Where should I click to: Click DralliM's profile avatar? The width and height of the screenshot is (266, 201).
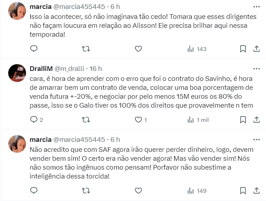tap(17, 73)
